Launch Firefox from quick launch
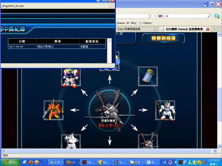 (x=31, y=162)
